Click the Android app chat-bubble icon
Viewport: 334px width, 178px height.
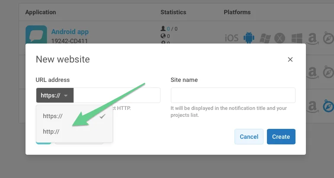[x=36, y=35]
